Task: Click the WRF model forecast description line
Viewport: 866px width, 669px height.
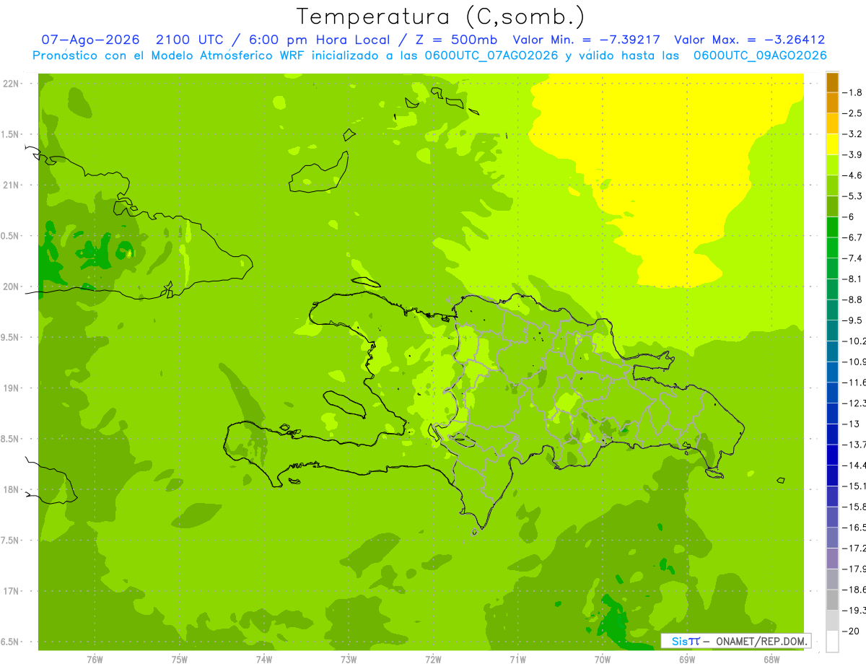Action: click(x=429, y=55)
